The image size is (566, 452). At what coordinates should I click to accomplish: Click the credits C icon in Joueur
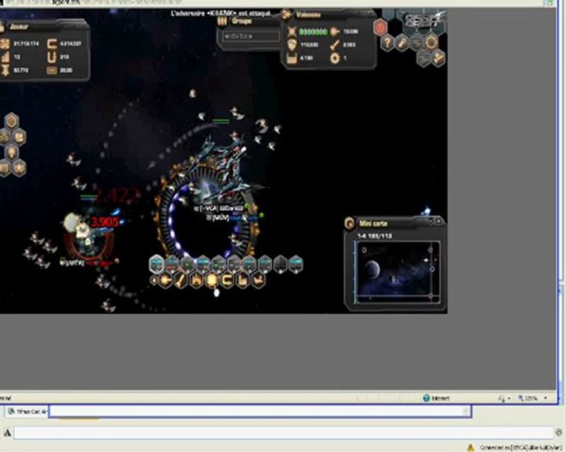(x=52, y=44)
